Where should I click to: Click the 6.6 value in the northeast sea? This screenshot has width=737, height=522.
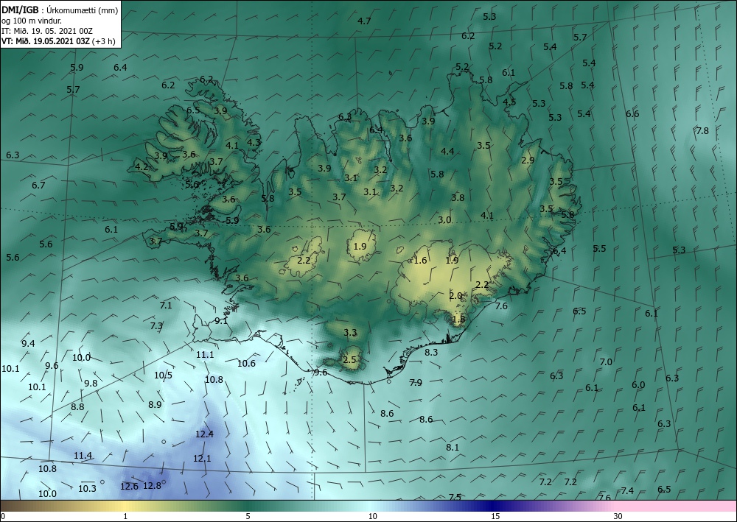point(632,114)
